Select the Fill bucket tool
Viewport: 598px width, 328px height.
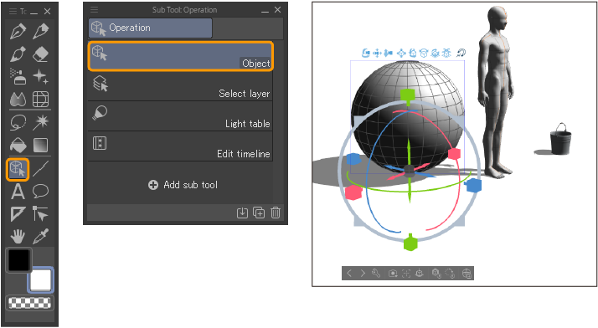click(18, 145)
